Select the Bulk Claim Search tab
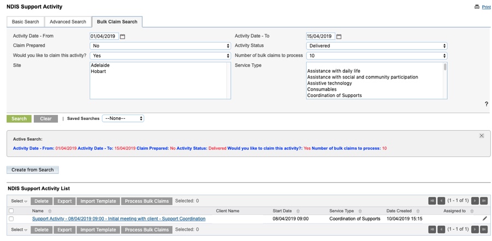Viewport: 492px width, 241px height. 117,22
